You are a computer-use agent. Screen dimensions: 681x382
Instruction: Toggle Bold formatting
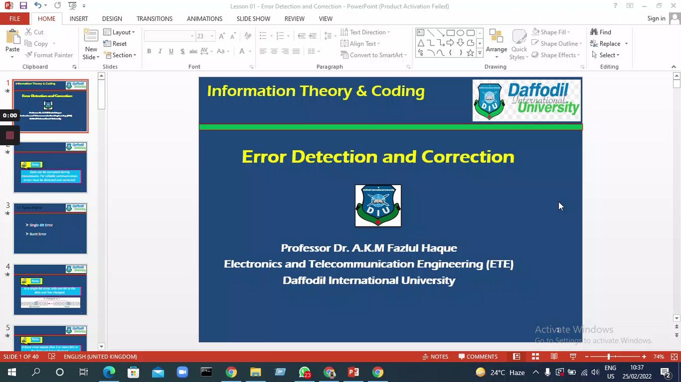coord(149,51)
